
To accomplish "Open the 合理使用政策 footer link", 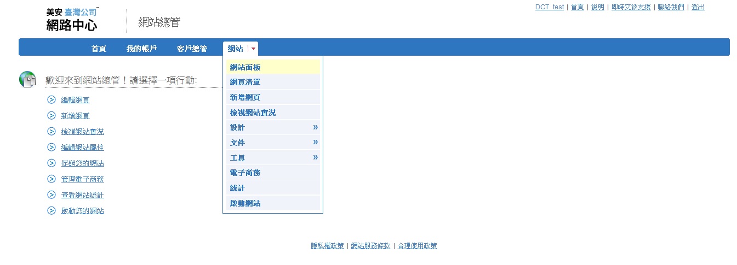I will [417, 246].
